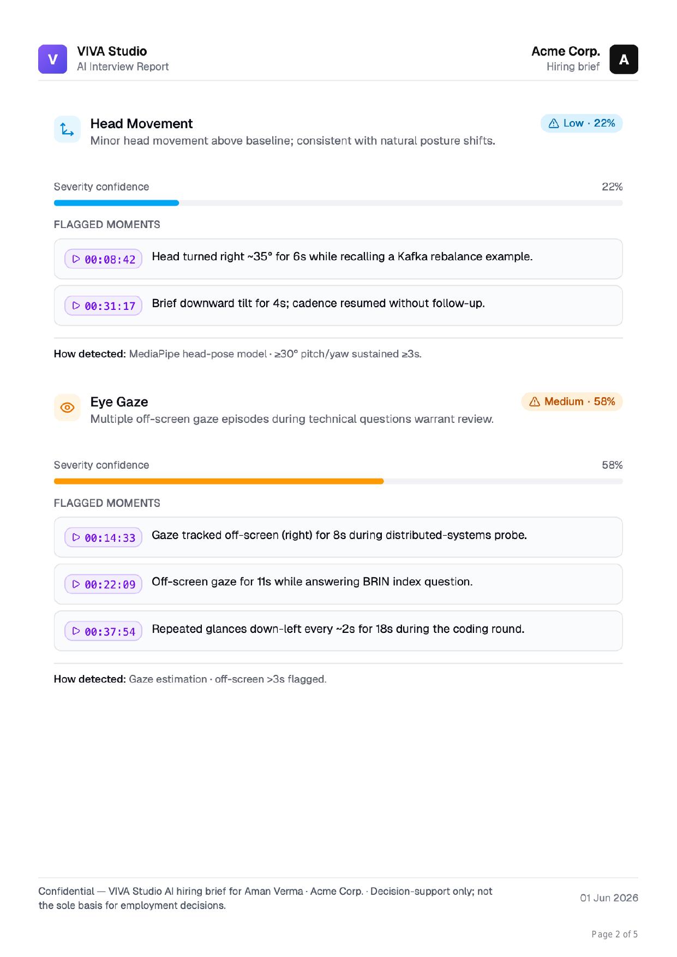Click the orange Eye Gaze severity bar
Image resolution: width=677 pixels, height=957 pixels.
[x=219, y=481]
